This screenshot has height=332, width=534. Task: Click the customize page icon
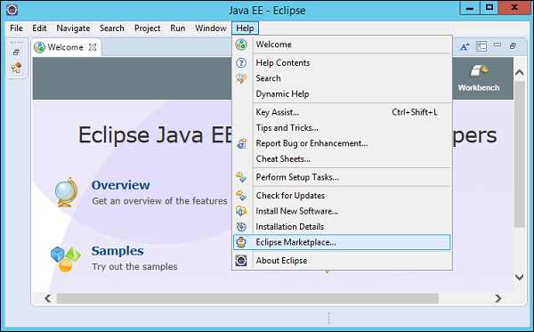481,46
